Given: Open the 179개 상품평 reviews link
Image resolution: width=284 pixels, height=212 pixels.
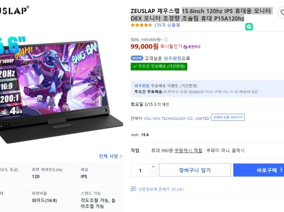Looking at the screenshot, I should [x=167, y=25].
